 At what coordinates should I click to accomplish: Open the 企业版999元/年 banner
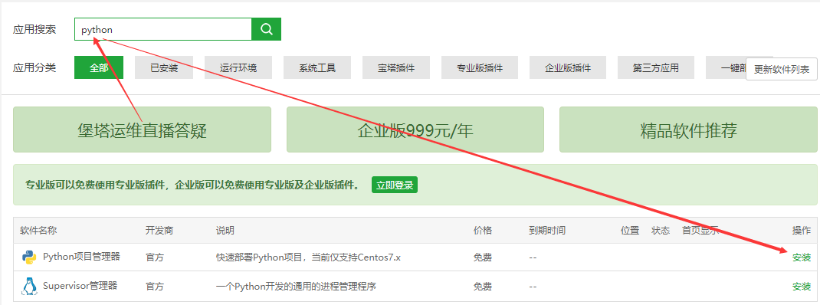pyautogui.click(x=415, y=130)
